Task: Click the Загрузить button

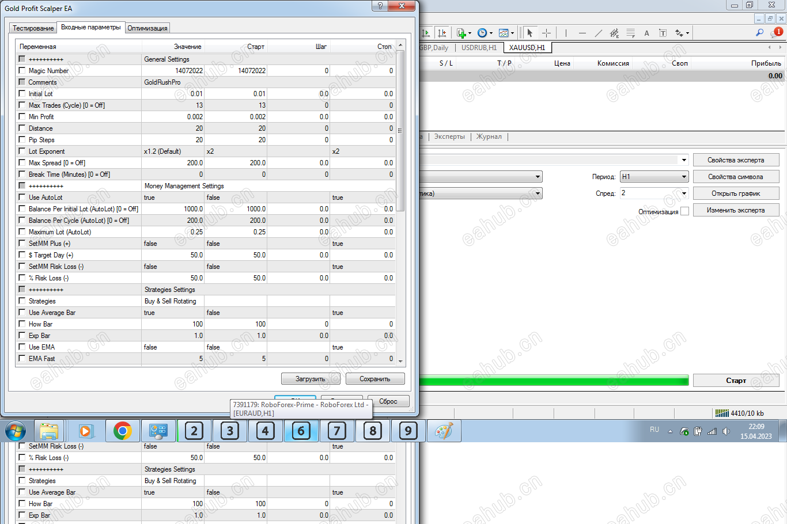Action: [x=311, y=379]
